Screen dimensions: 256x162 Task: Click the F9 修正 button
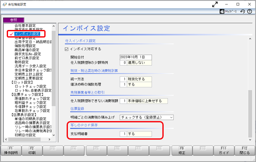182,151
